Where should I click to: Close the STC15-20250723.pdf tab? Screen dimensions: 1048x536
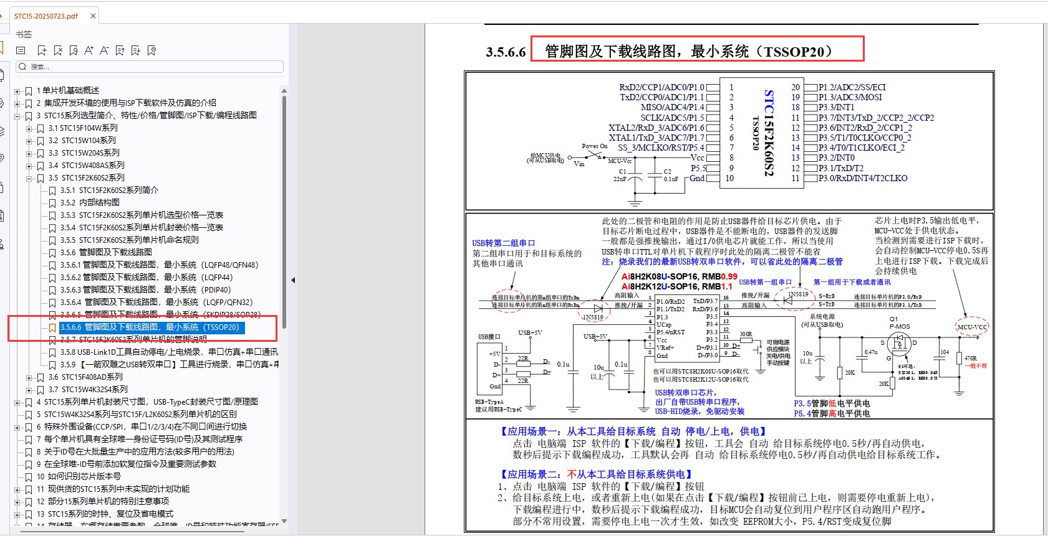point(93,16)
